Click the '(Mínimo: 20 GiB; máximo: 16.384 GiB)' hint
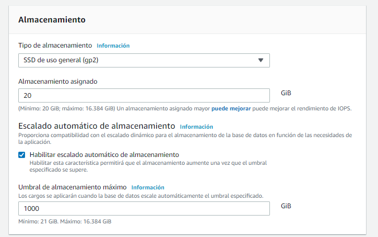This screenshot has height=237, width=378. [x=67, y=108]
